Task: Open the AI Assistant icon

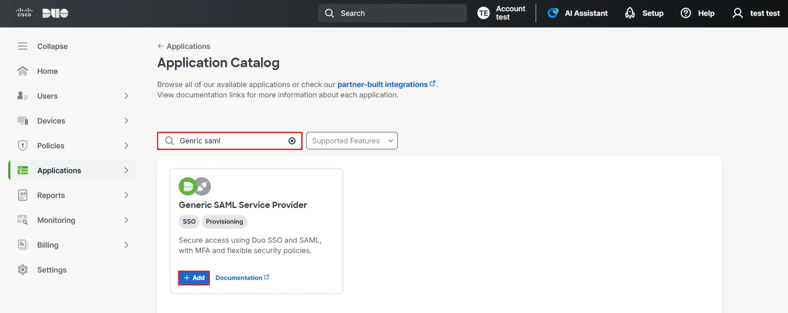Action: 553,13
